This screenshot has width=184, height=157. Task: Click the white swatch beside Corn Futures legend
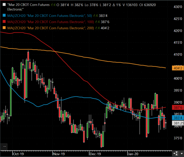pyautogui.click(x=4, y=5)
